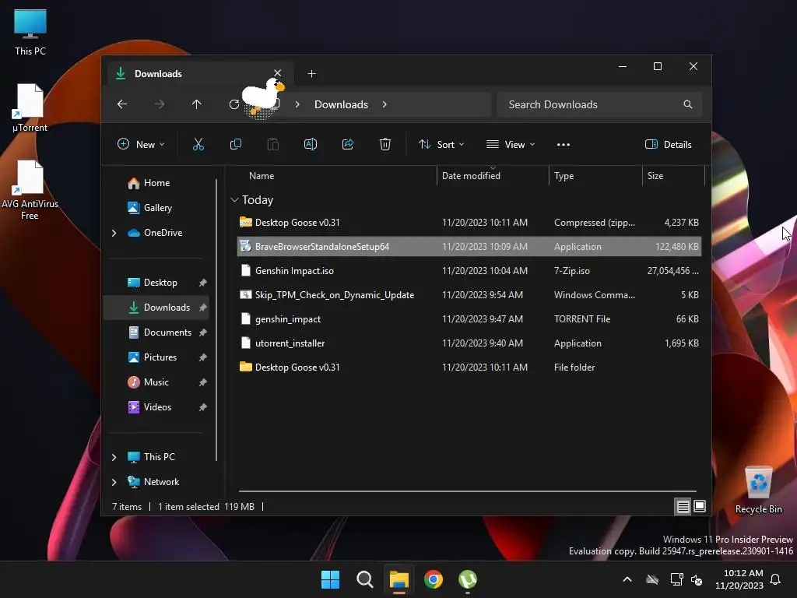This screenshot has height=598, width=797.
Task: Select BraveBrowserStandaloneSetup64 file
Action: click(x=469, y=247)
